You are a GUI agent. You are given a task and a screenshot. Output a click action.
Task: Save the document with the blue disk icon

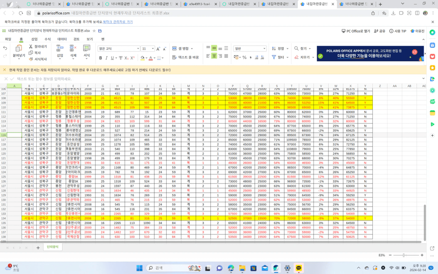(100, 31)
